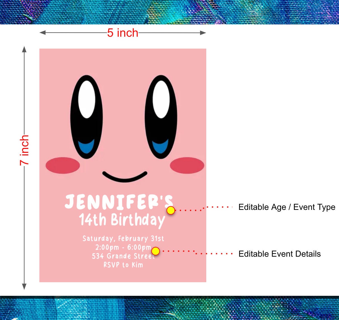The image size is (339, 320).
Task: Click the "534 Grande Street" address line
Action: 123,256
